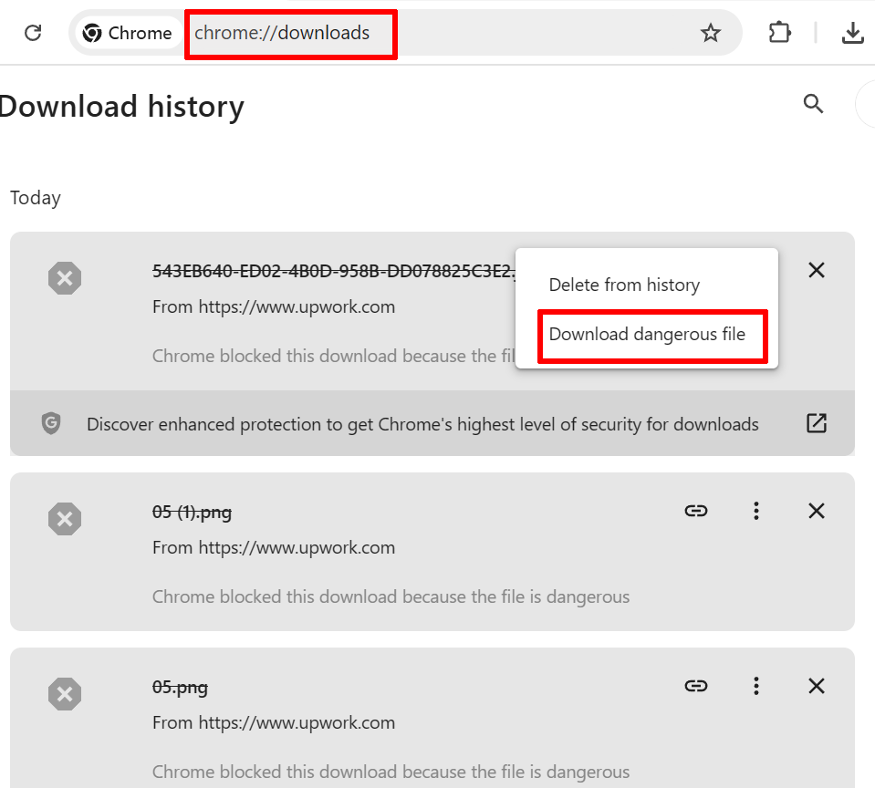Remove 05.png from the list
This screenshot has height=788, width=875.
pyautogui.click(x=817, y=686)
